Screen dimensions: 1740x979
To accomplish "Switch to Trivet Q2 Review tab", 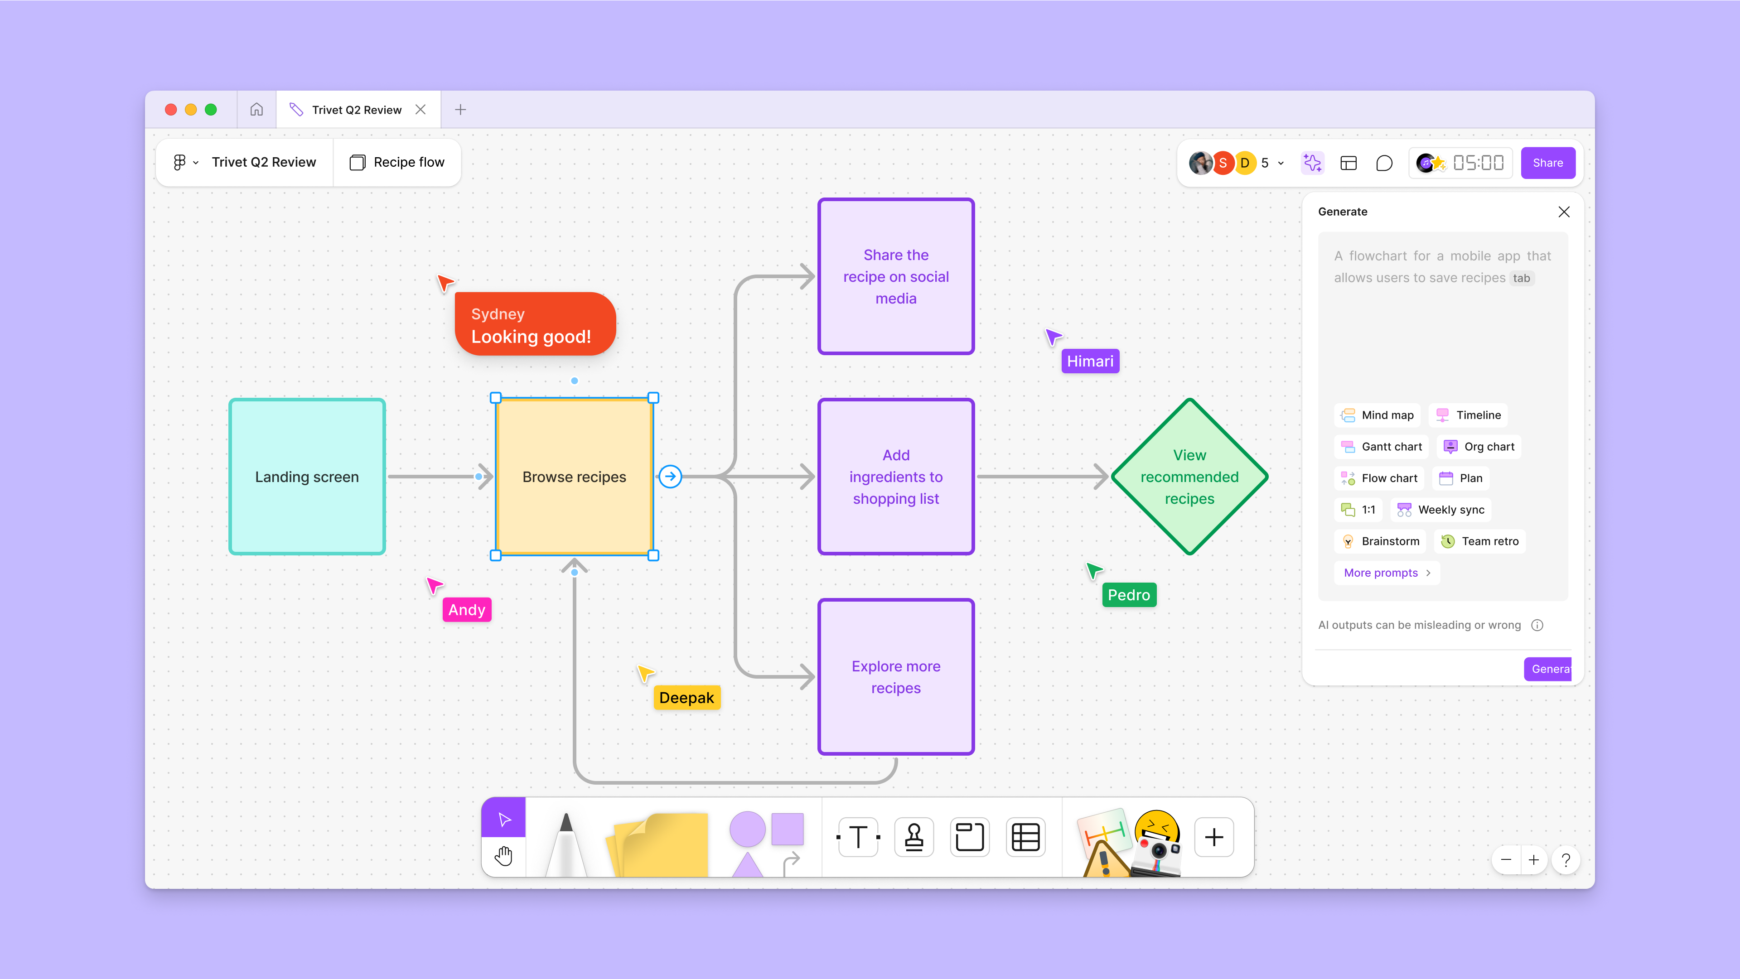I will (x=356, y=109).
